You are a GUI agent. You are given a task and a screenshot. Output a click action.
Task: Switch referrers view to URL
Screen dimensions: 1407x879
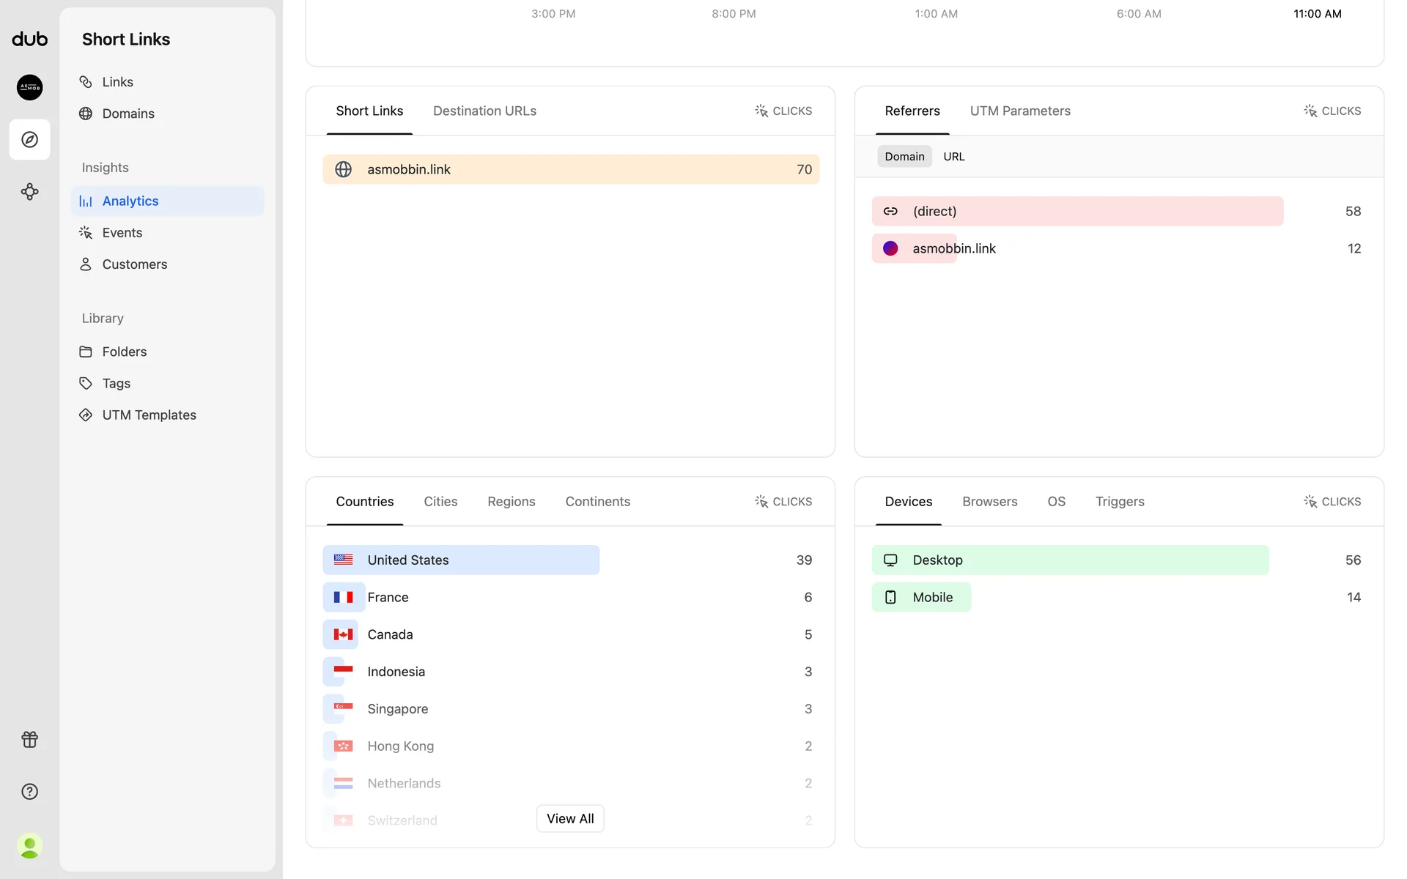tap(953, 156)
